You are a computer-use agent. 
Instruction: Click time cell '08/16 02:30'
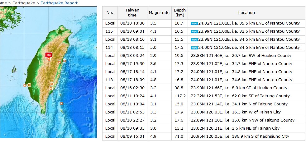pos(132,88)
